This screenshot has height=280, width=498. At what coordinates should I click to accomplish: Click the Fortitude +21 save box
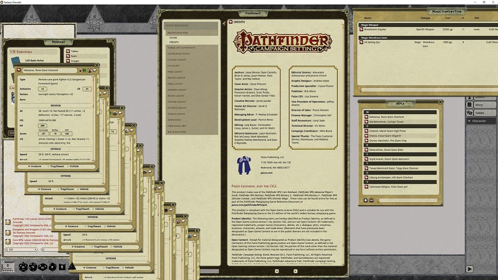tap(43, 133)
